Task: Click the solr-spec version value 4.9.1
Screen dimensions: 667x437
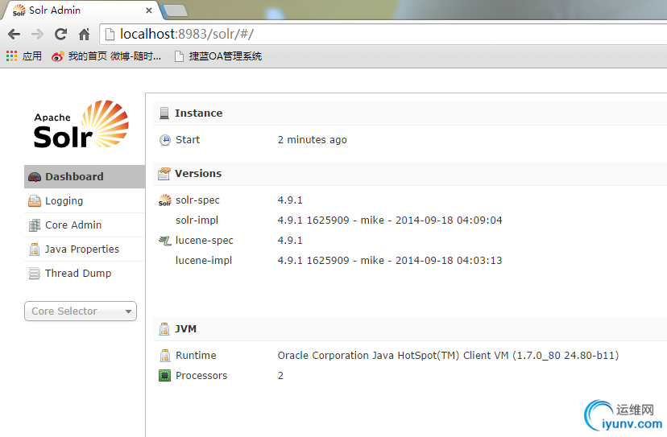Action: 290,200
